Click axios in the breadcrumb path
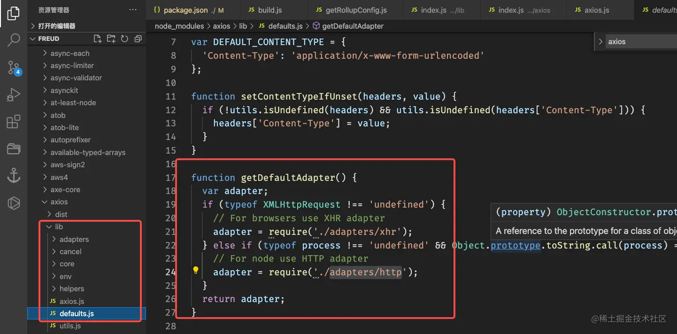677x334 pixels. pyautogui.click(x=222, y=26)
